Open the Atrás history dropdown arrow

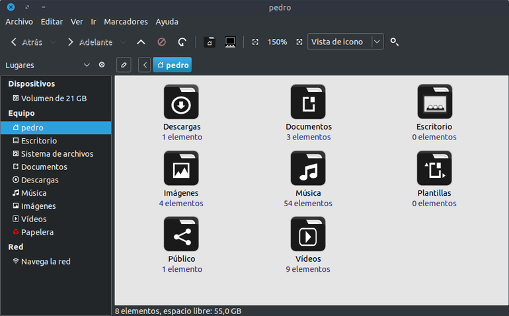point(54,42)
